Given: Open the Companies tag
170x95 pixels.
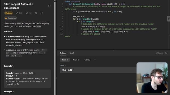Looking at the screenshot, I should coord(11,18).
